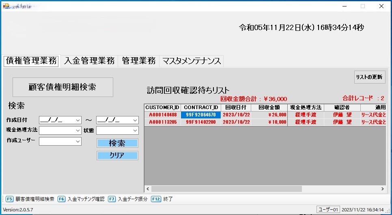Open the 作成ユーザー dropdown

click(78, 142)
